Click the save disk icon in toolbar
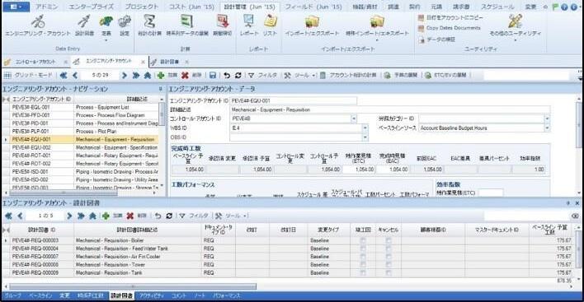This screenshot has height=302, width=584. click(x=213, y=76)
